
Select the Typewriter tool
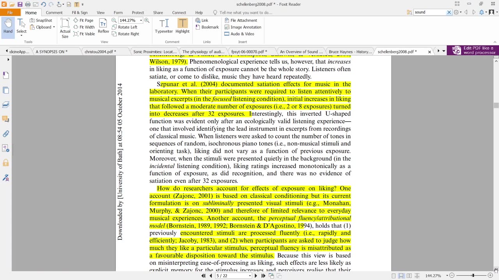click(164, 26)
